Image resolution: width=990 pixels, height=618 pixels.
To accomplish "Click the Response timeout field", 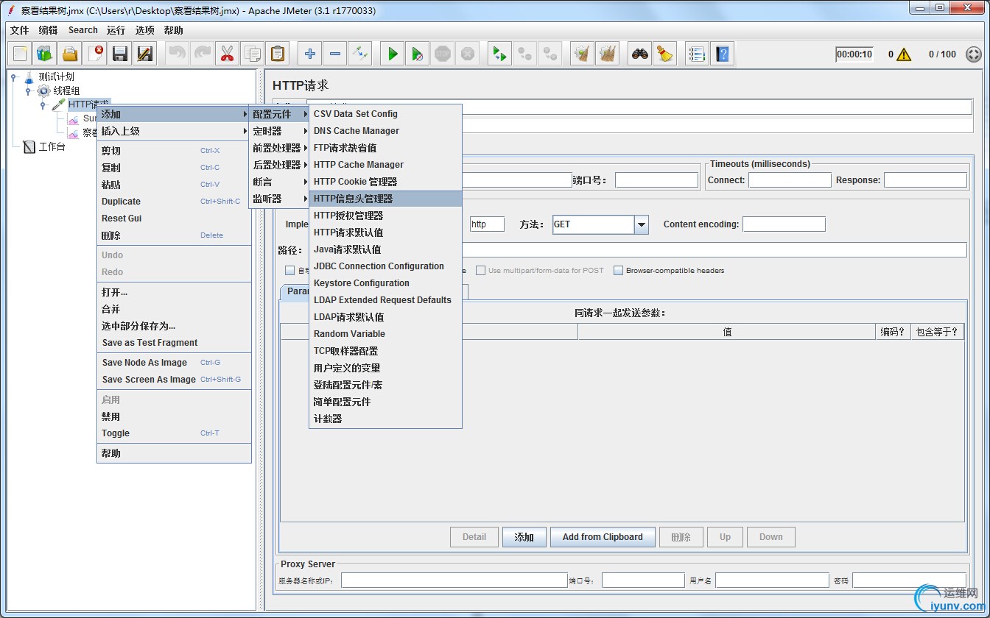I will click(x=925, y=180).
